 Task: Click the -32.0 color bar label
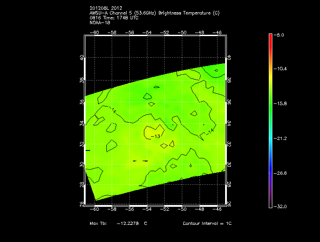(x=282, y=206)
